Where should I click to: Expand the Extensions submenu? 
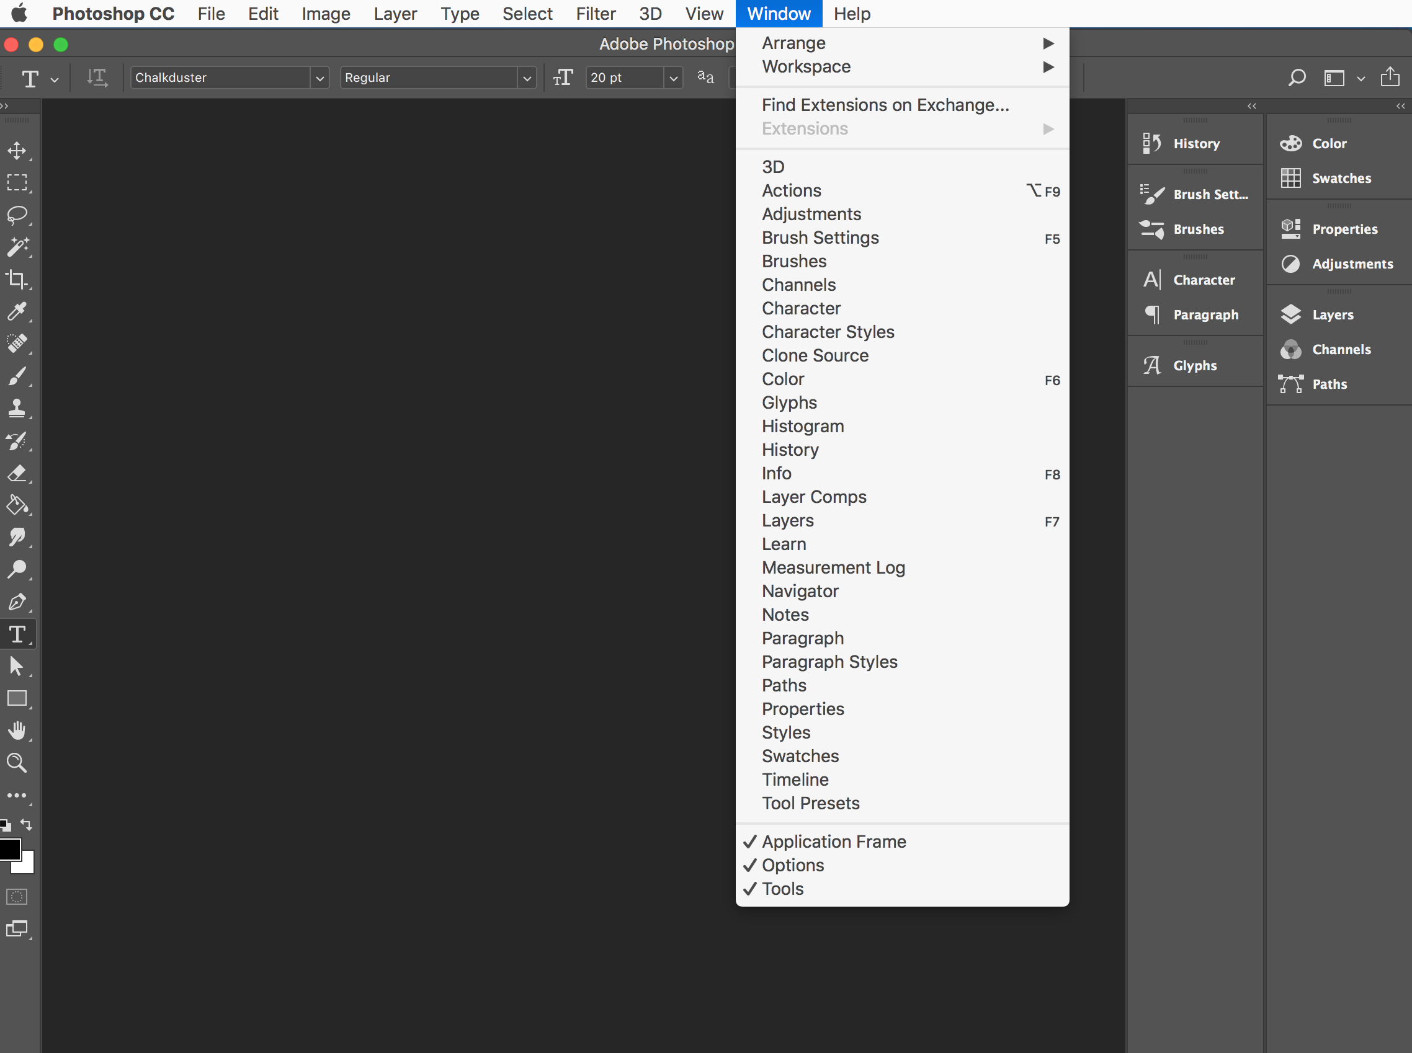902,128
